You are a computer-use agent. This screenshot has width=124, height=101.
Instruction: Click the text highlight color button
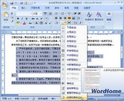click(18, 23)
